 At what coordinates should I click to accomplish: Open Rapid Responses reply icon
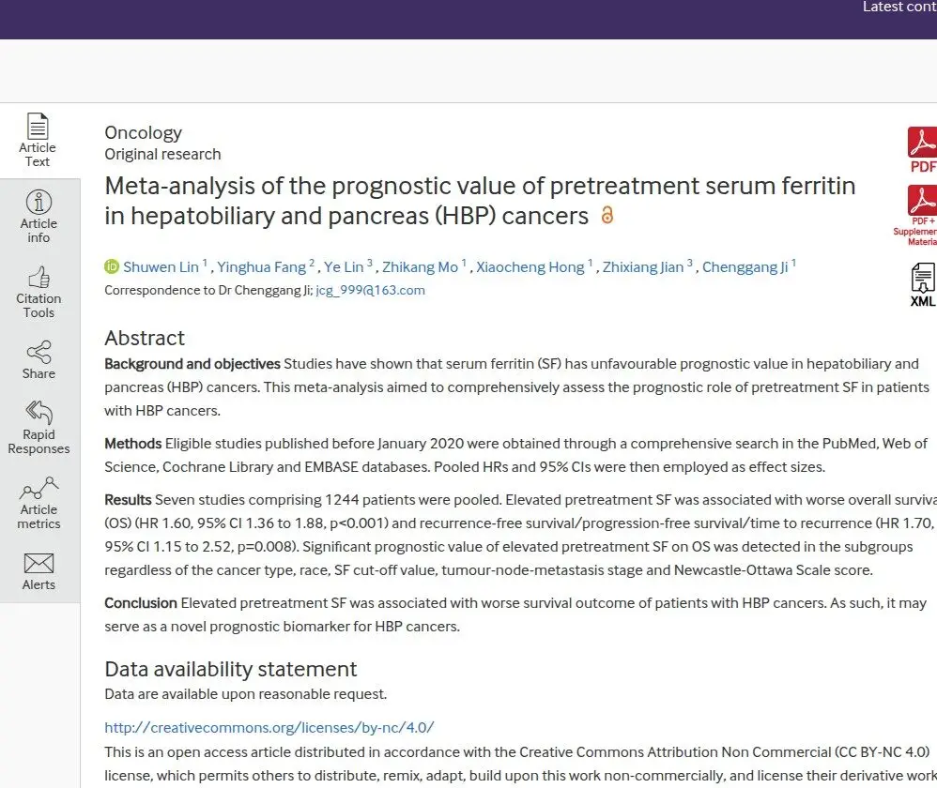[38, 412]
